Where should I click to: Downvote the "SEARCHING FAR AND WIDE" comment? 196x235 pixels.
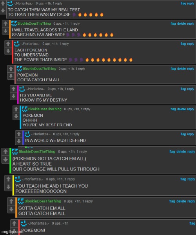tap(5, 31)
